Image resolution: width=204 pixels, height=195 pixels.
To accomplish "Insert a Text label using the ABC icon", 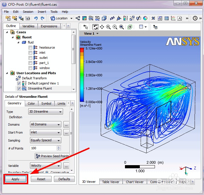I will tap(112, 18).
